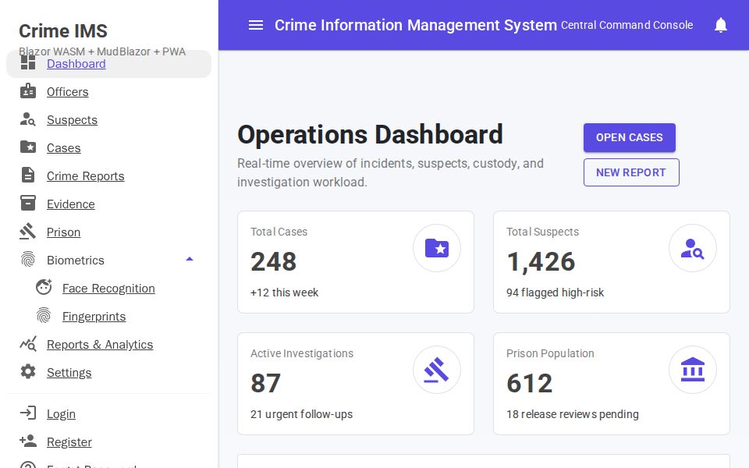Click the Prison gavel icon
Viewport: 749px width, 468px height.
tap(28, 232)
